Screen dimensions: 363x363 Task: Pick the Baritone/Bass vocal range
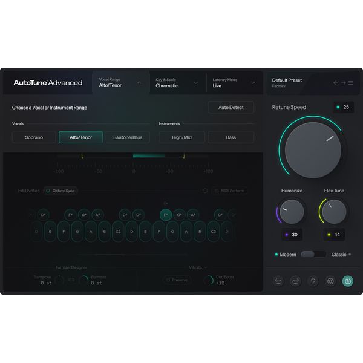(128, 137)
